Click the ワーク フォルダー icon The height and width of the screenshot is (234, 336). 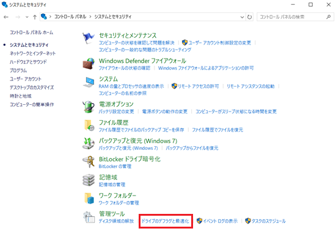[89, 198]
